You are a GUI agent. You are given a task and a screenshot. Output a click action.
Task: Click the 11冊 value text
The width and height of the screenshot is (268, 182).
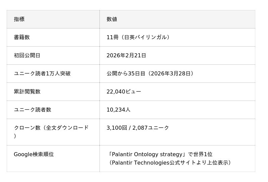[x=113, y=37]
